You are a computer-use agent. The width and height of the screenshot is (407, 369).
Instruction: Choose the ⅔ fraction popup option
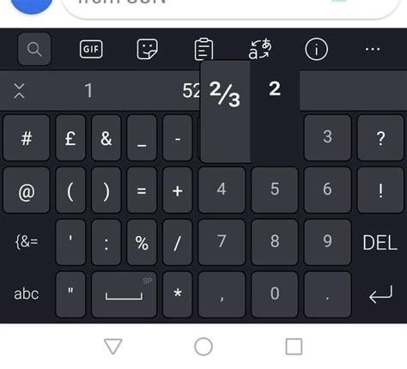tap(225, 94)
